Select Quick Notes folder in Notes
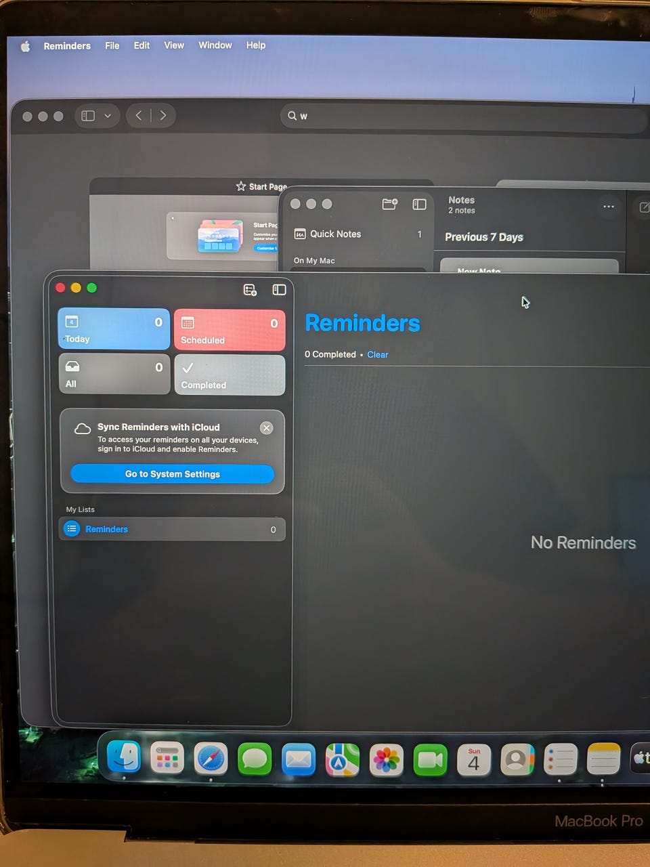The width and height of the screenshot is (650, 867). coord(359,234)
